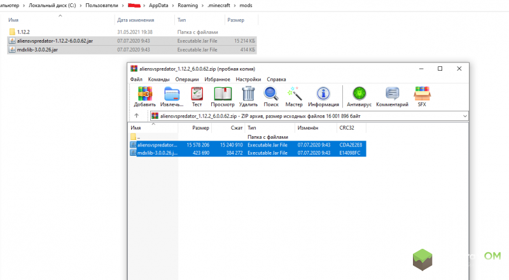Start Антивирус scan from toolbar

tap(359, 96)
